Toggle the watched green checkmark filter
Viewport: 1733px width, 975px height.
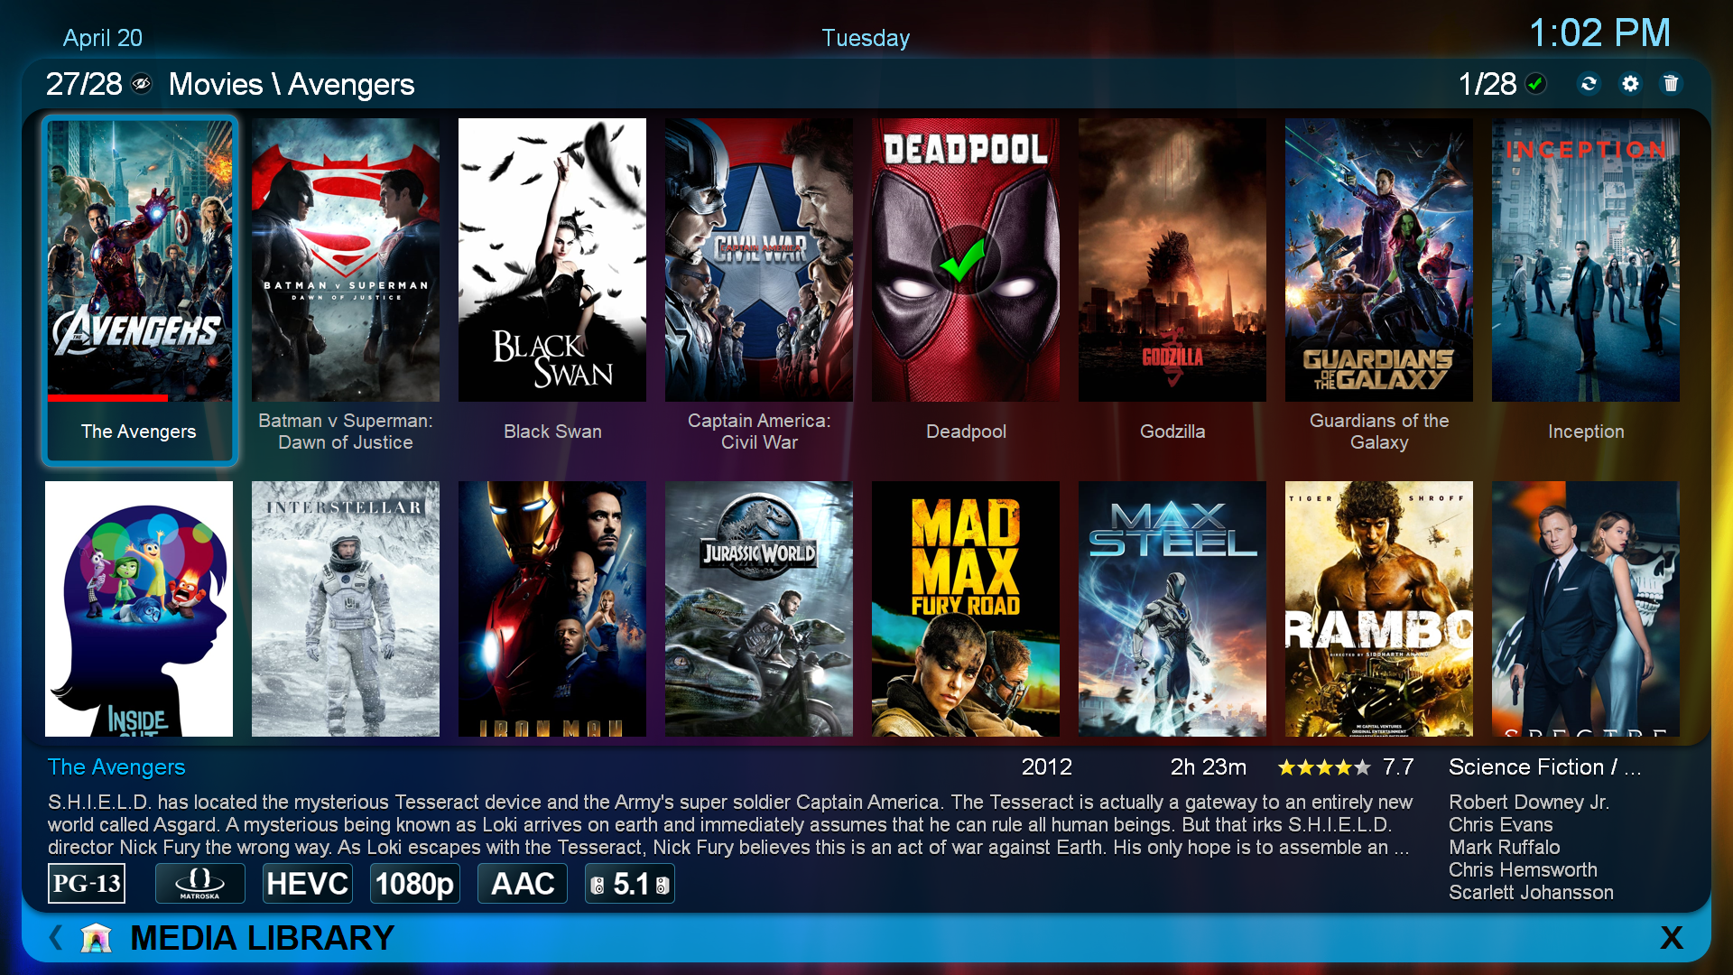(1535, 84)
